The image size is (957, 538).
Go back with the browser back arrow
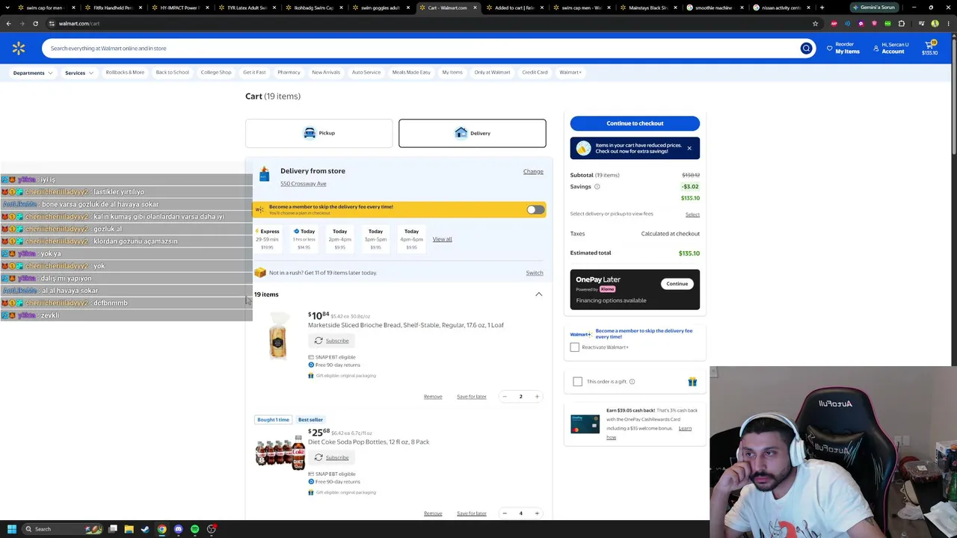[8, 23]
